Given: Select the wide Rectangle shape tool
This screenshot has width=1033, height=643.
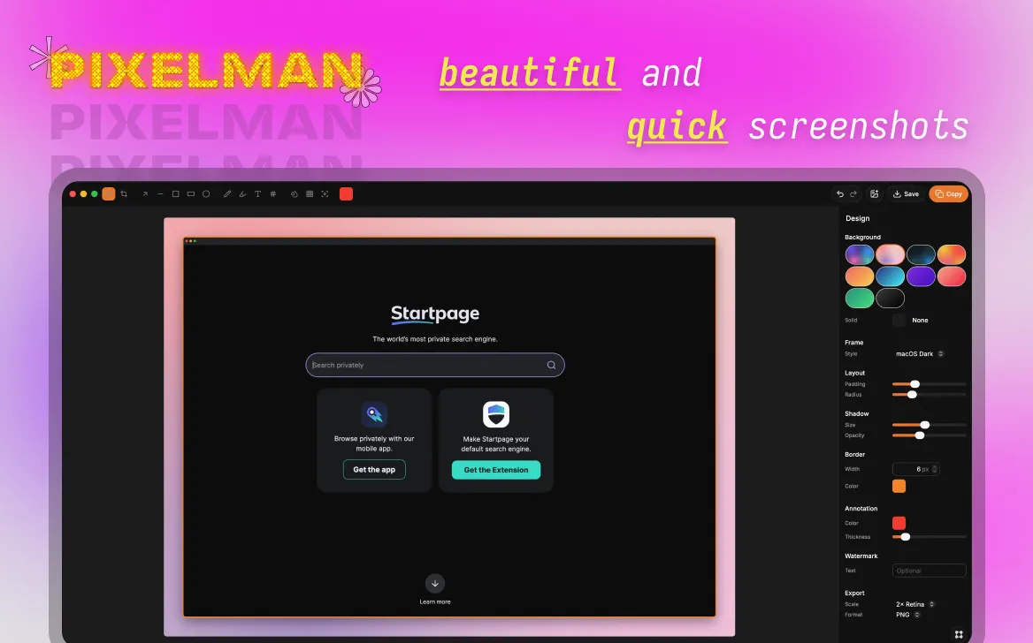Looking at the screenshot, I should tap(191, 194).
